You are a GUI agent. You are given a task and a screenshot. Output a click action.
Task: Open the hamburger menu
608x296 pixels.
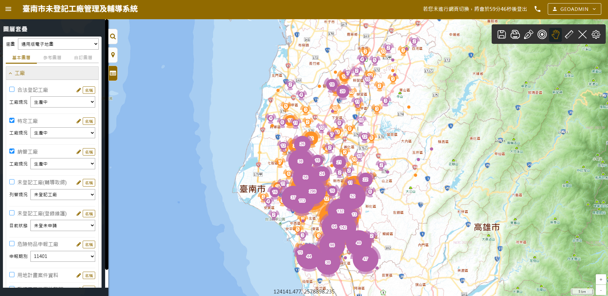point(8,9)
